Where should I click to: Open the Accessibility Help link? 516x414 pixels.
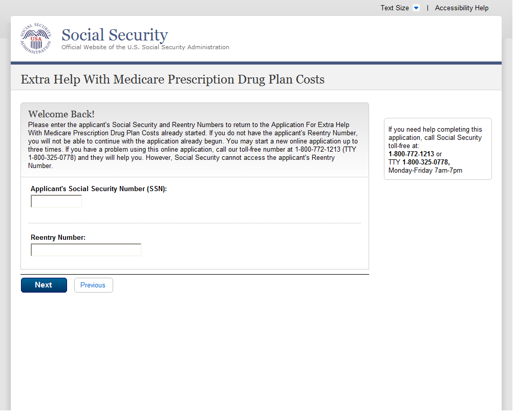click(x=461, y=8)
